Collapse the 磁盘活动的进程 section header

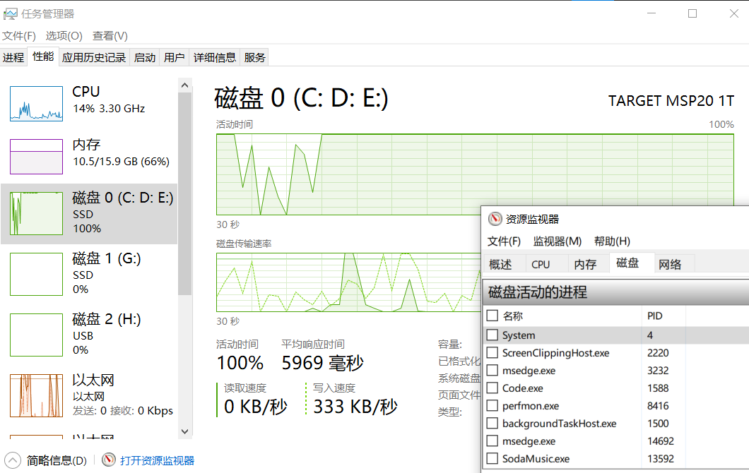(x=615, y=292)
